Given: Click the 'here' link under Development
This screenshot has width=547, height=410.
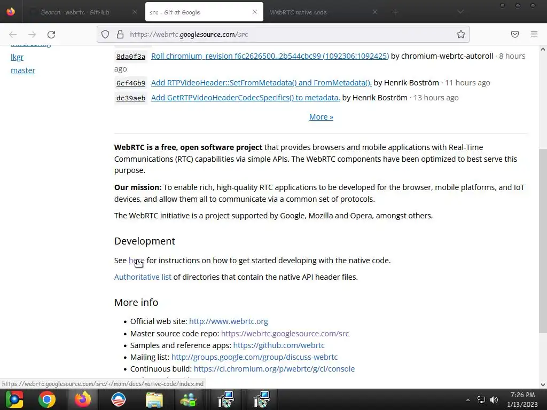Looking at the screenshot, I should 136,261.
